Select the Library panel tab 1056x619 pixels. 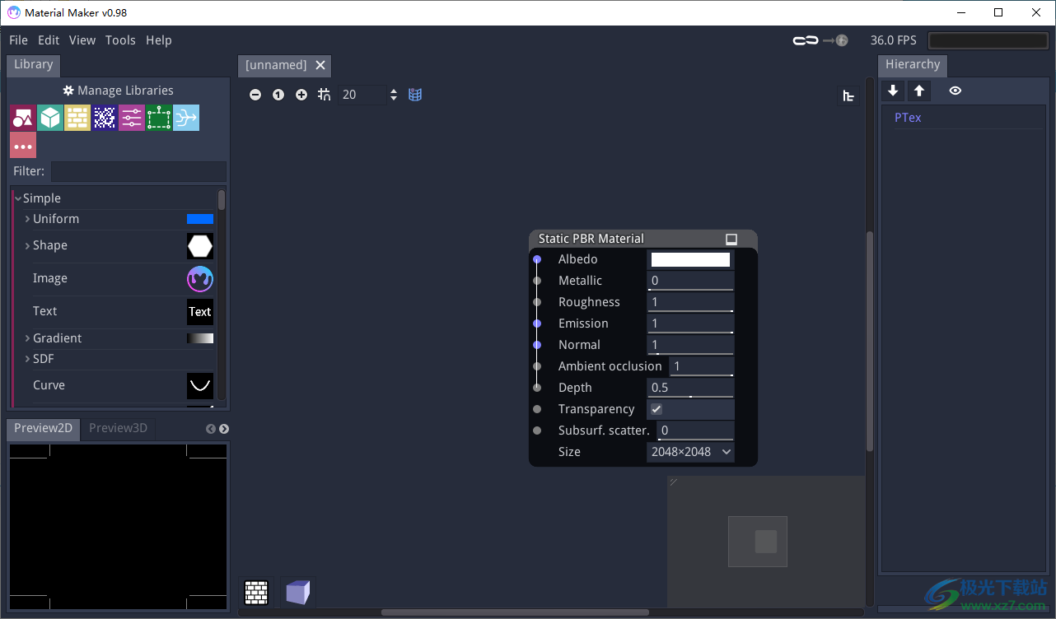[34, 65]
